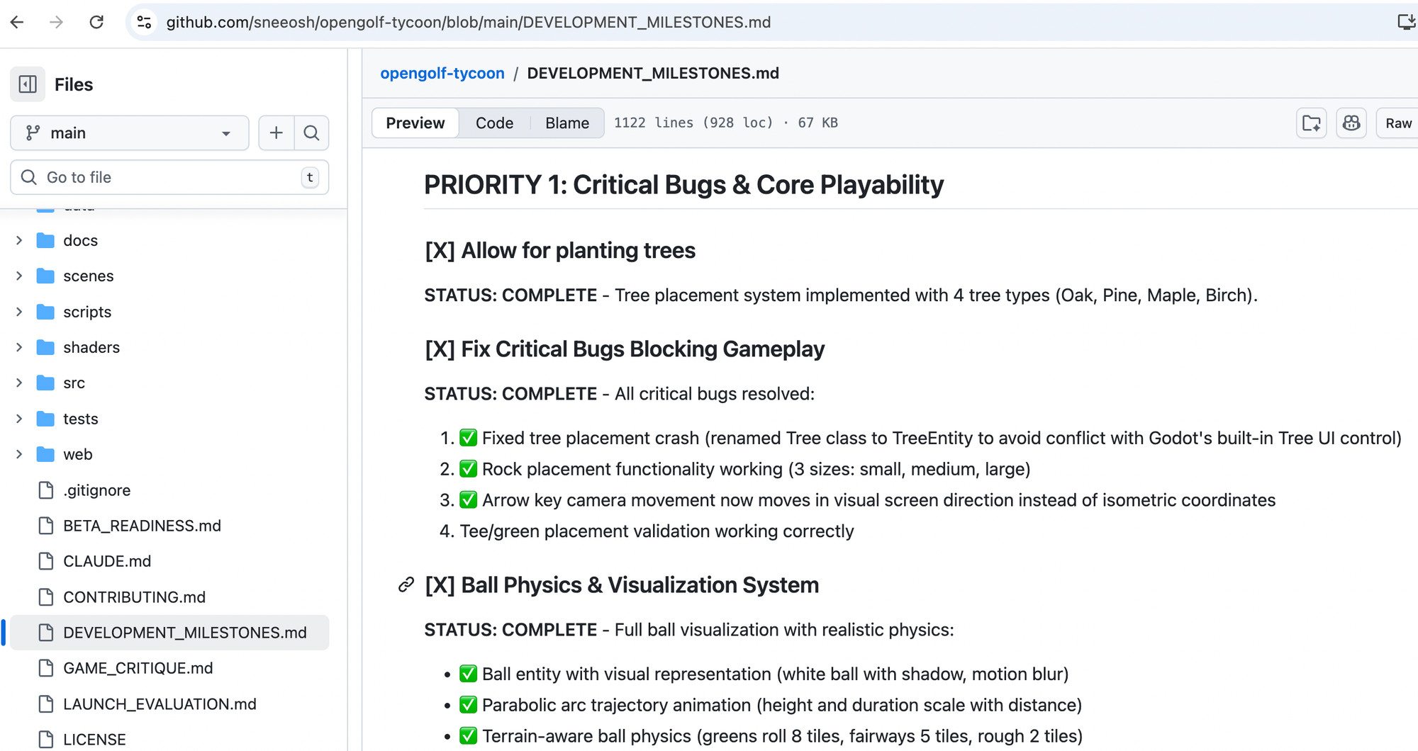
Task: Select the Preview tab
Action: click(415, 123)
